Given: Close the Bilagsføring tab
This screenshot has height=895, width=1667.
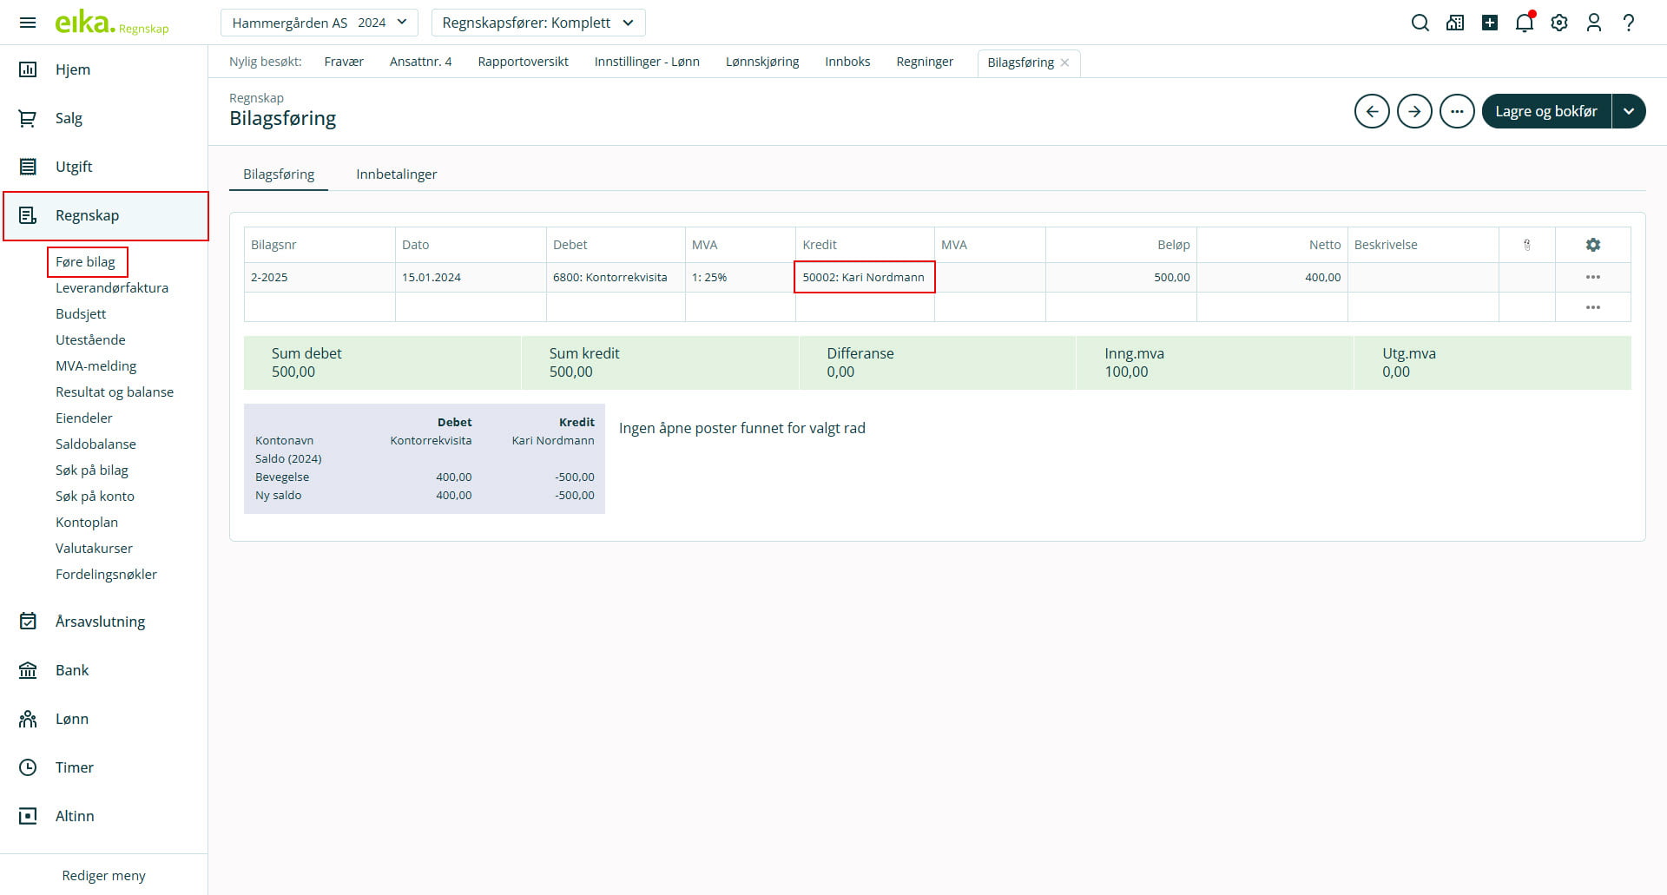Looking at the screenshot, I should (1064, 63).
